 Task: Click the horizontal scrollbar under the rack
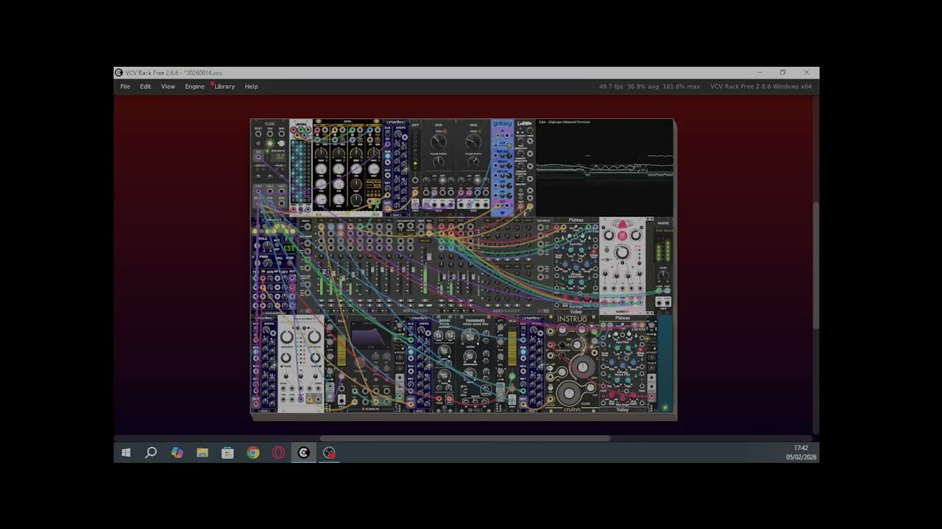tap(464, 439)
